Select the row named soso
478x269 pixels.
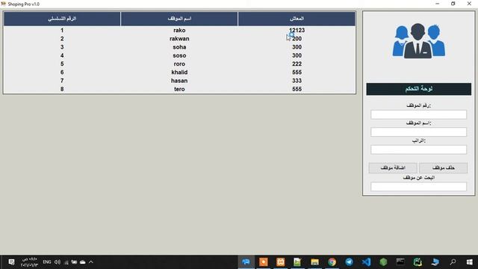pyautogui.click(x=179, y=55)
